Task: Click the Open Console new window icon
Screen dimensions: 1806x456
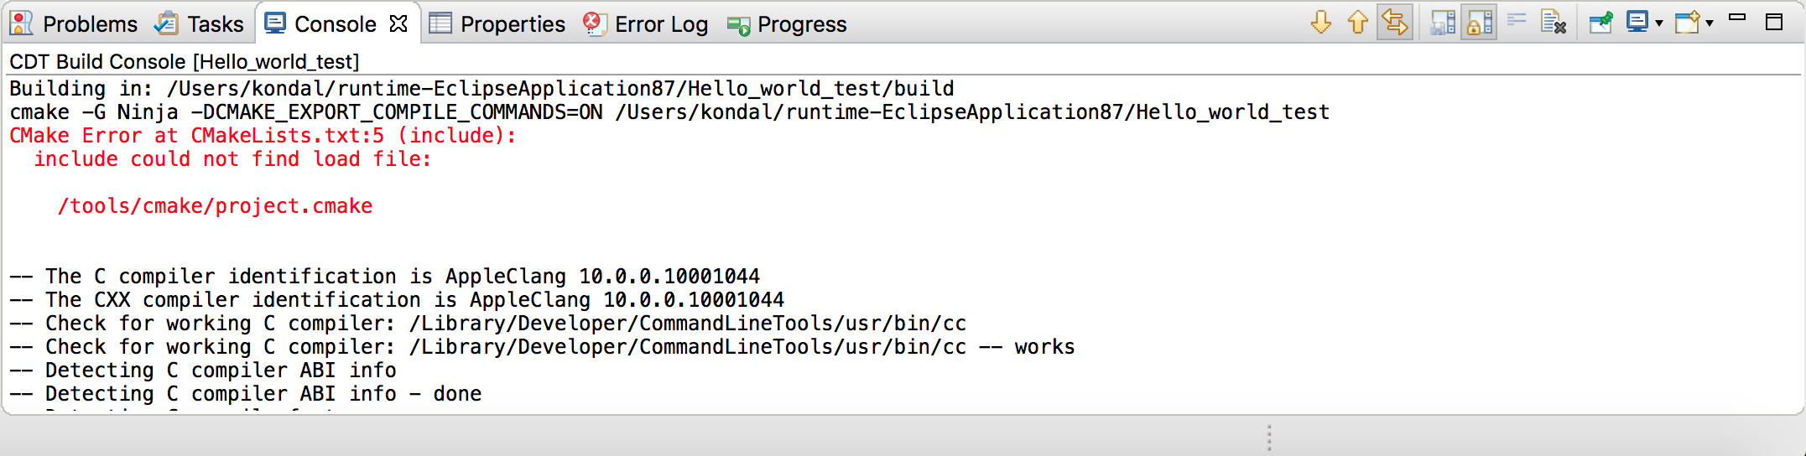Action: [x=1687, y=23]
